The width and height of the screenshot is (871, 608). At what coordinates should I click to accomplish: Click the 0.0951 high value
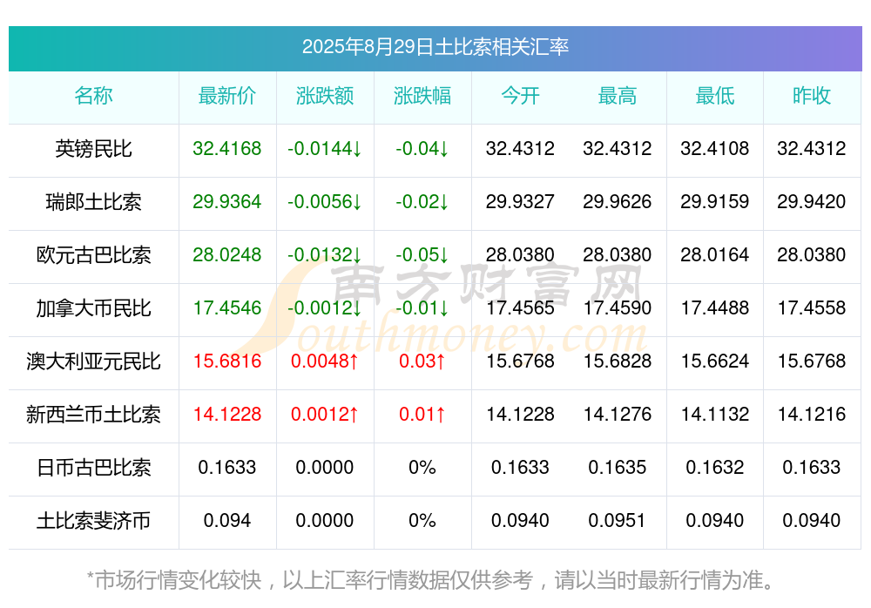pos(618,521)
